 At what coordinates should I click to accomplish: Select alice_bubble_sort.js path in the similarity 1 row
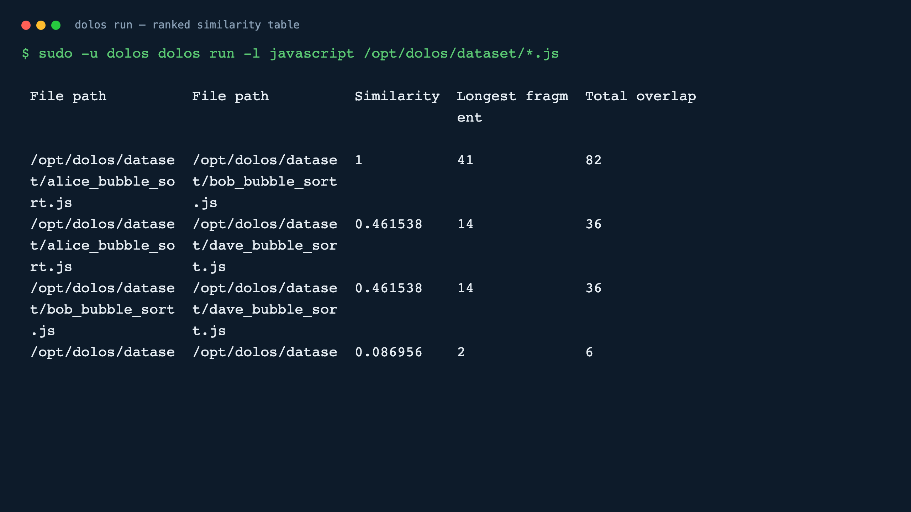[x=102, y=181]
